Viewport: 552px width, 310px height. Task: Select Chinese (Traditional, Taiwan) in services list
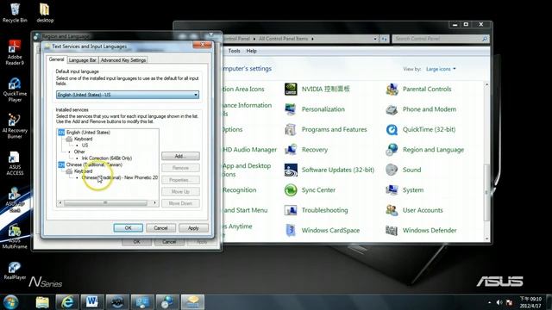94,164
